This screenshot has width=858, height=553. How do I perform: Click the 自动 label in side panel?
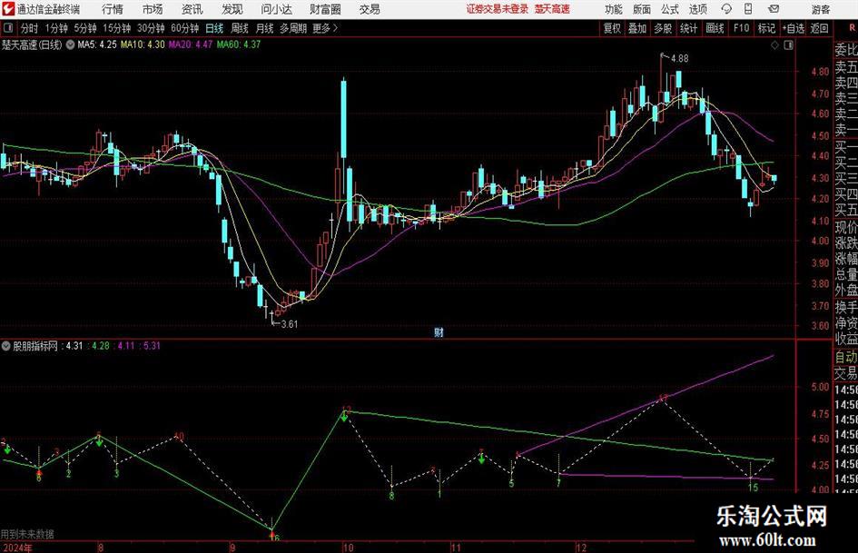pos(846,357)
